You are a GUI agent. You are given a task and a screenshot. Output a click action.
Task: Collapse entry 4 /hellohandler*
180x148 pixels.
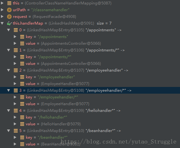[9, 111]
